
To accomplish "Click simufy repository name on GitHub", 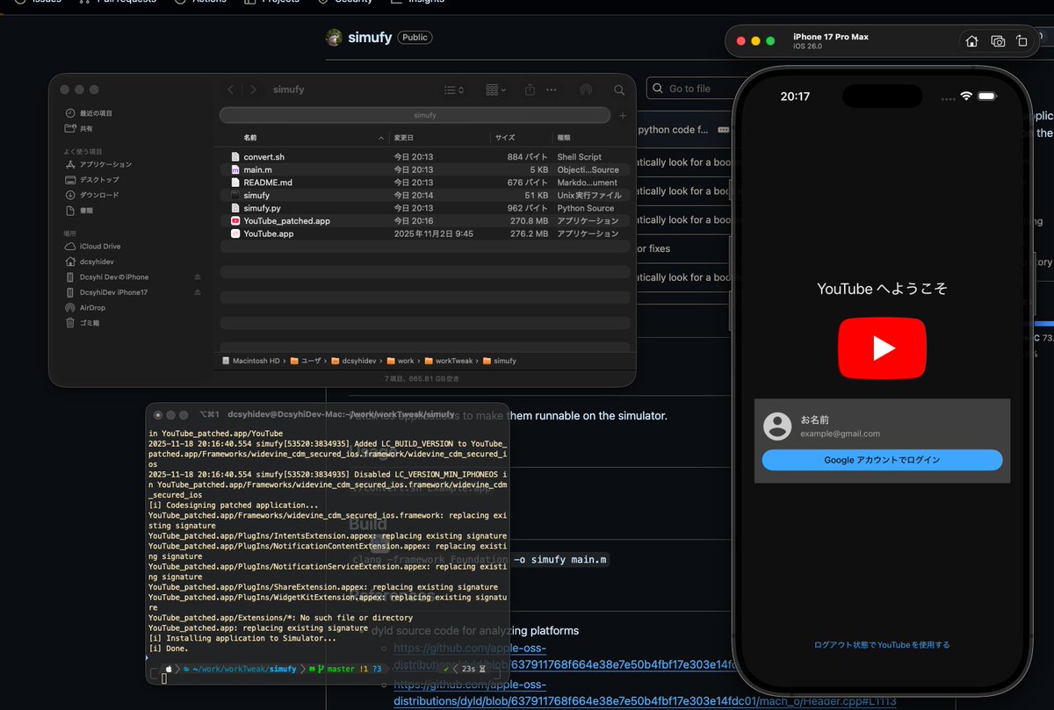I will (369, 38).
